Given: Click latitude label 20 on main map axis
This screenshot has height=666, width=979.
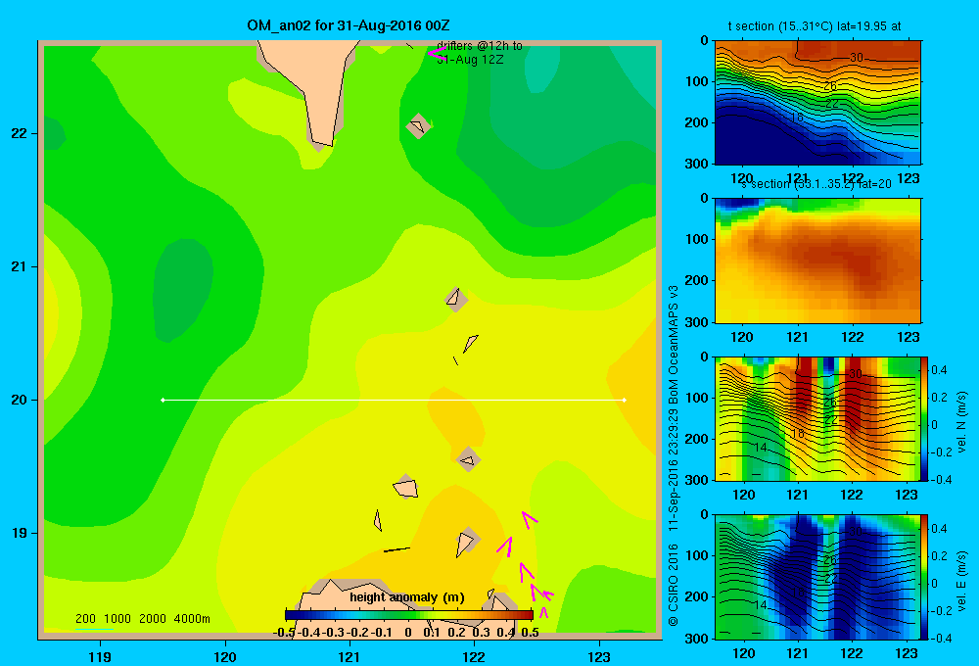Looking at the screenshot, I should [x=20, y=400].
